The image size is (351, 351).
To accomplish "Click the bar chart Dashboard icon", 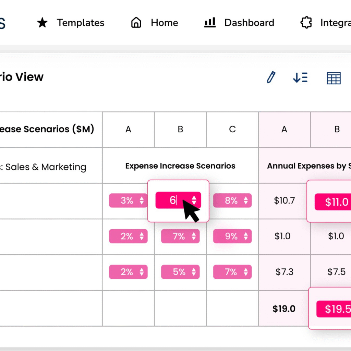I will [x=210, y=23].
